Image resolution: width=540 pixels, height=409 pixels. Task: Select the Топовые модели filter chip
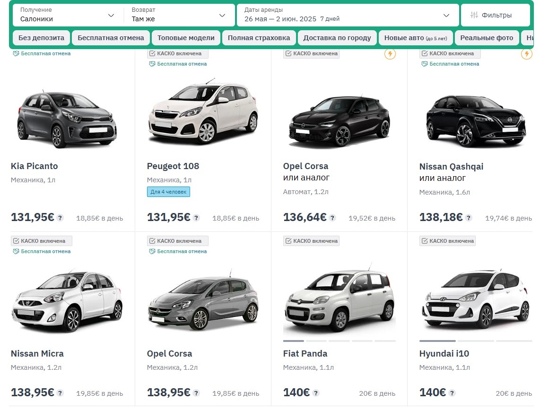(x=186, y=37)
